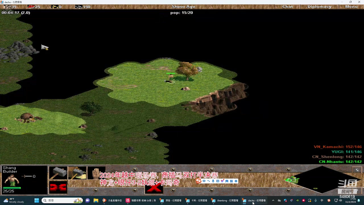Open the NetEase music taskbar item
This screenshot has height=205, width=364.
click(140, 200)
